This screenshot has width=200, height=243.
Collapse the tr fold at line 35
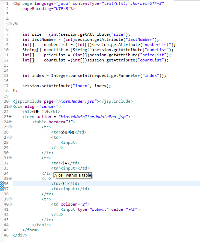10,178
